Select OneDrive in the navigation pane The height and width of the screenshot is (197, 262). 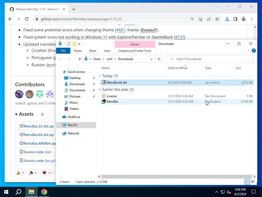pos(73,117)
